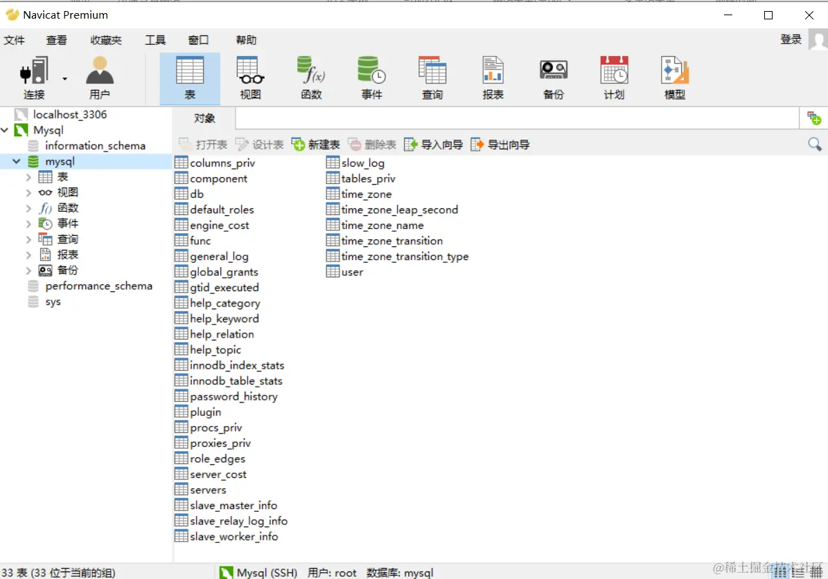Select the innodb_index_stats table

(236, 365)
